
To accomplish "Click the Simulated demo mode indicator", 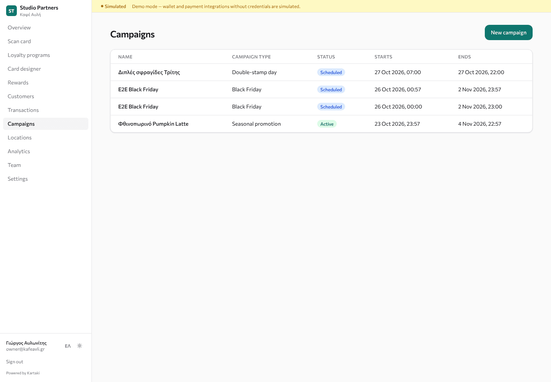I will (x=113, y=6).
